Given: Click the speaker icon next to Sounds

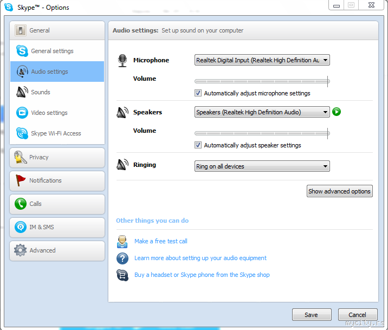Looking at the screenshot, I should pos(22,92).
